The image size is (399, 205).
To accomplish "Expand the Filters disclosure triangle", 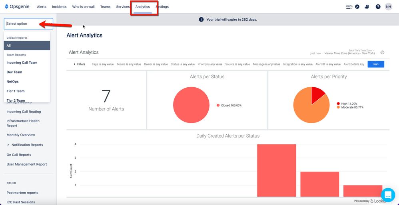I will pyautogui.click(x=74, y=65).
